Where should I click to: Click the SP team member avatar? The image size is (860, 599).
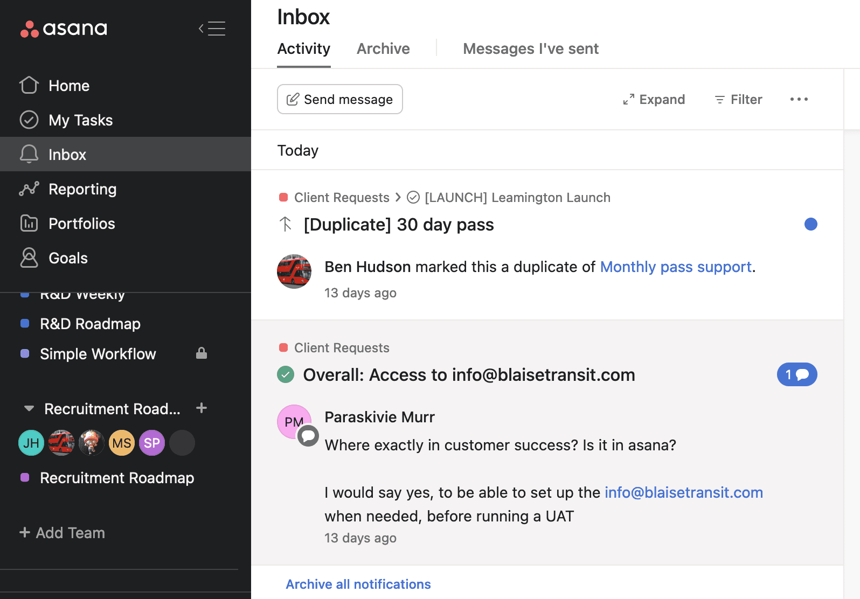coord(152,443)
